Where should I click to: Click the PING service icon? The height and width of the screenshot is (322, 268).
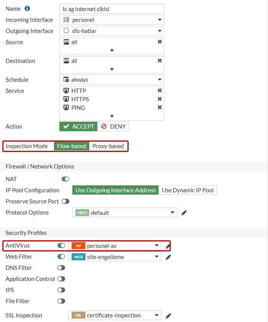click(x=66, y=107)
